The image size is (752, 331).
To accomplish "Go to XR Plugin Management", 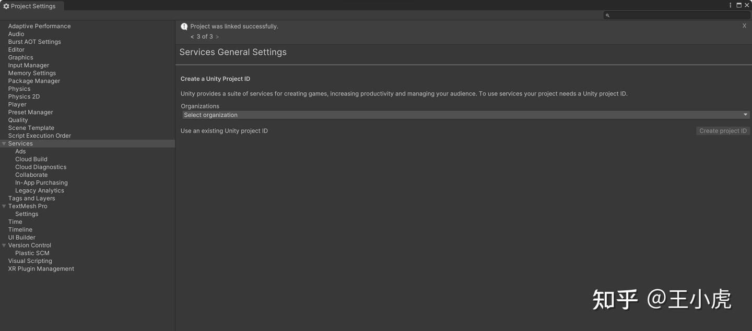I will click(41, 268).
